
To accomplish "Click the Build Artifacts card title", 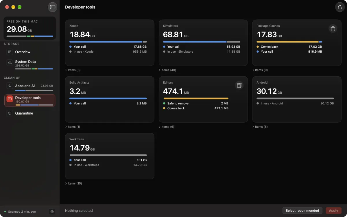I will (79, 82).
